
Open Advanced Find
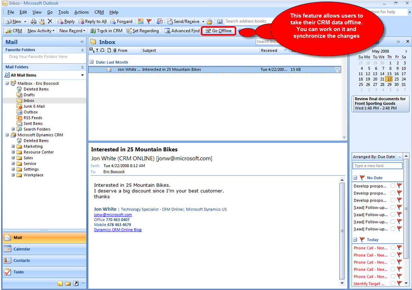pos(182,31)
